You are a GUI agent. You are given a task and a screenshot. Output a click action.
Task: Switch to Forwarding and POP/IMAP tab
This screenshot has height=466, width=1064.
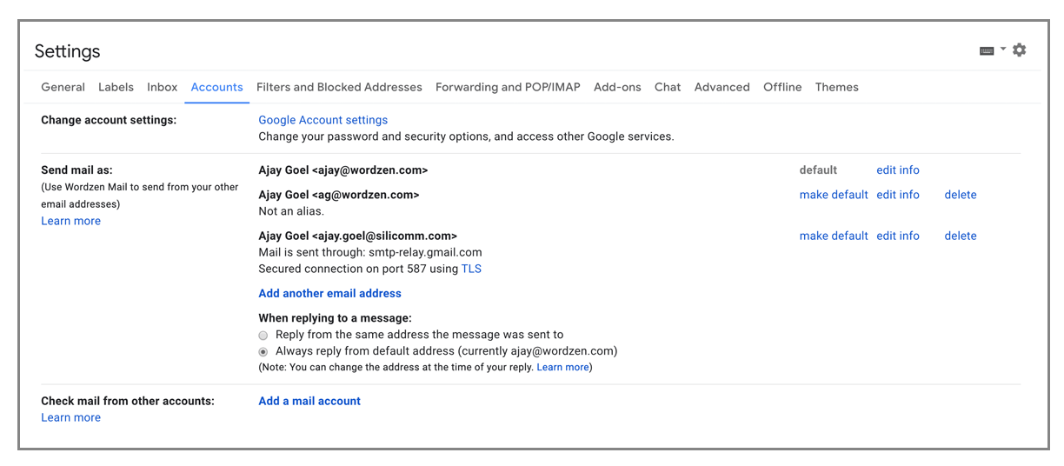pyautogui.click(x=508, y=87)
